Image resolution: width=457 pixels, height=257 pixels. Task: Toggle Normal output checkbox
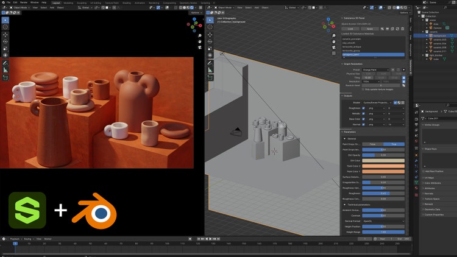(363, 124)
